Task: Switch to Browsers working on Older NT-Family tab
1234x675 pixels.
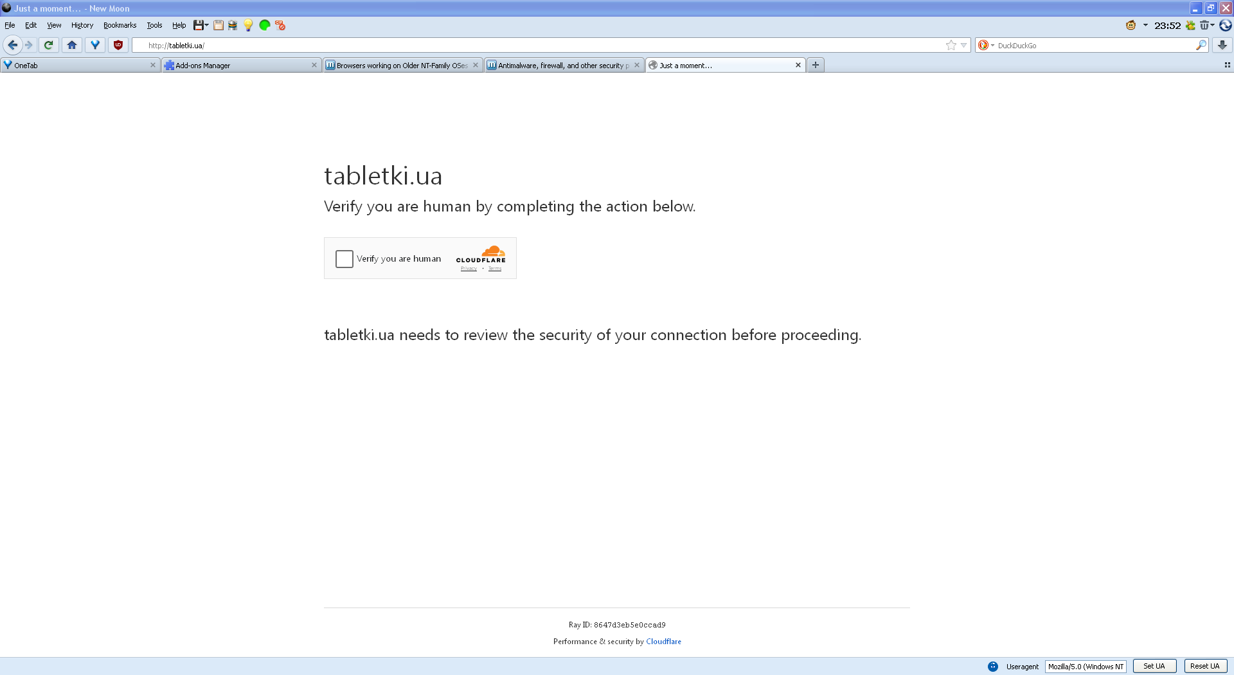Action: click(403, 65)
